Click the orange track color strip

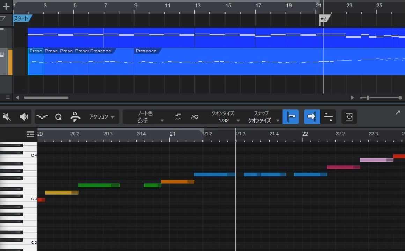pyautogui.click(x=10, y=62)
